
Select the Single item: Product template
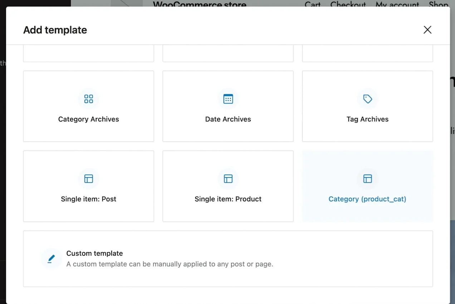(228, 186)
